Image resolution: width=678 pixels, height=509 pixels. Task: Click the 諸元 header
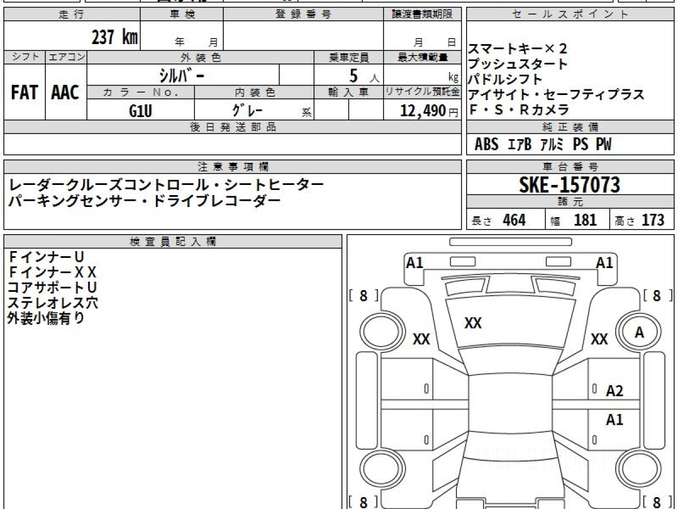tap(570, 202)
